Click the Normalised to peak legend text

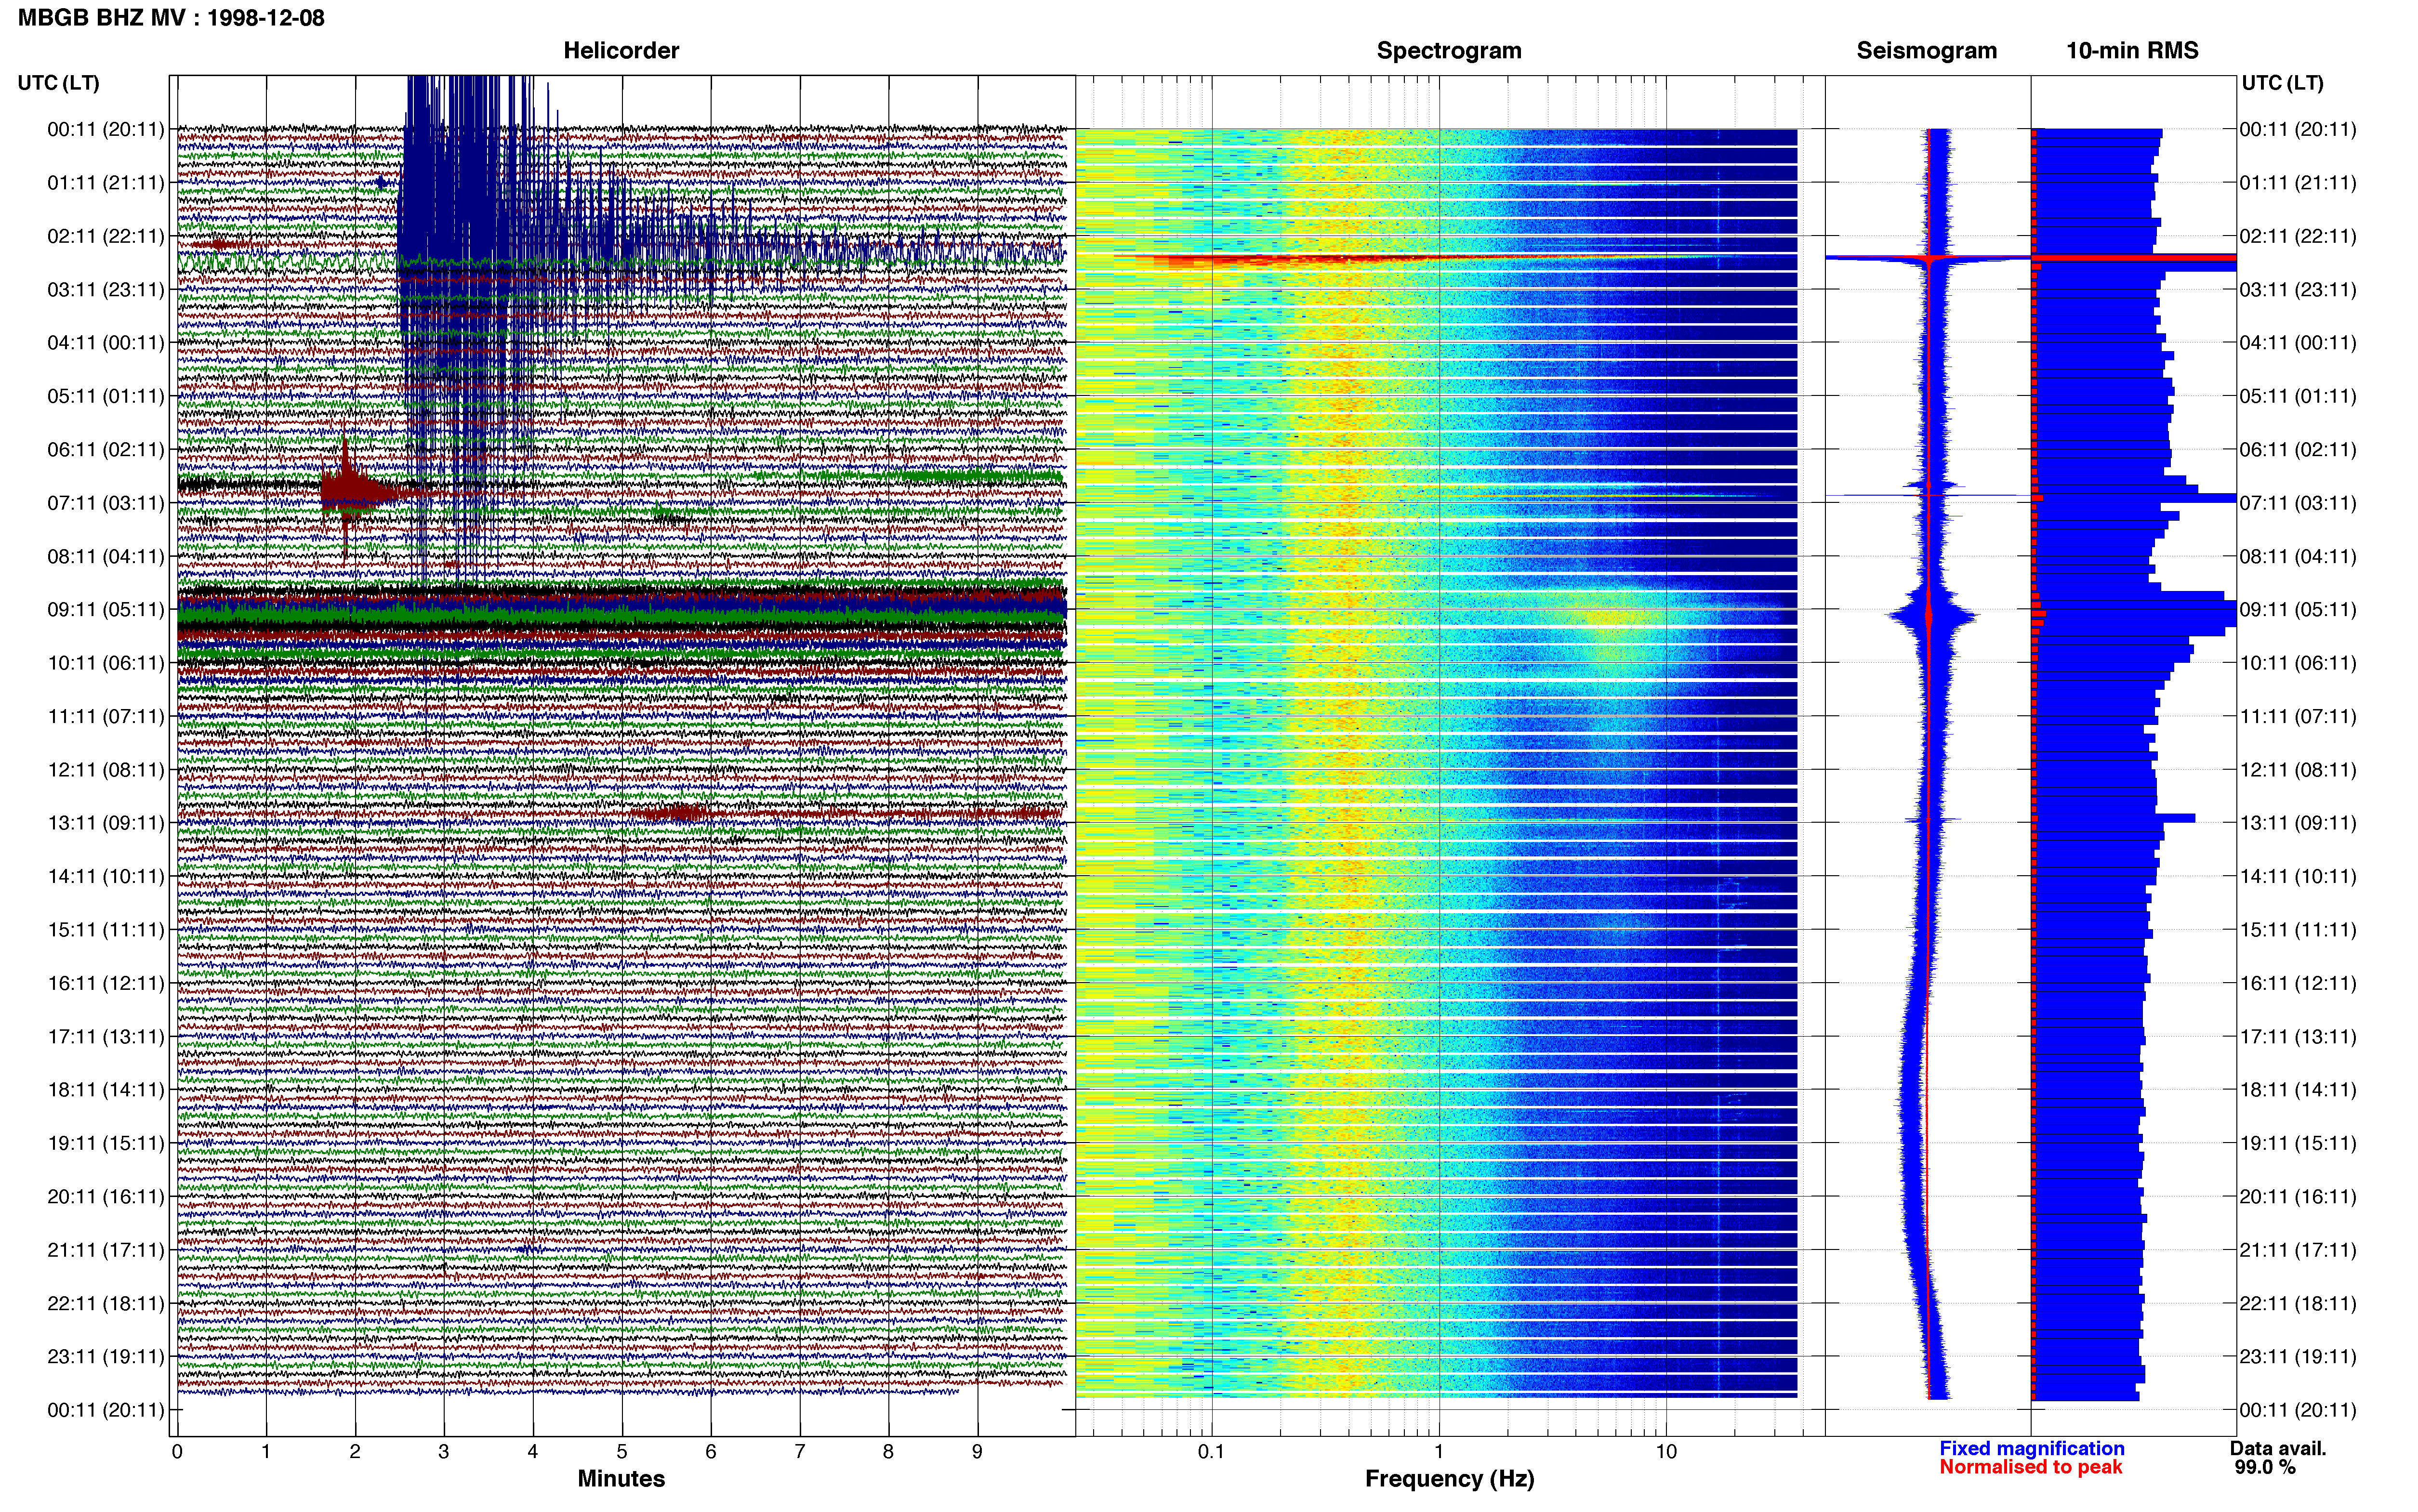coord(2030,1467)
